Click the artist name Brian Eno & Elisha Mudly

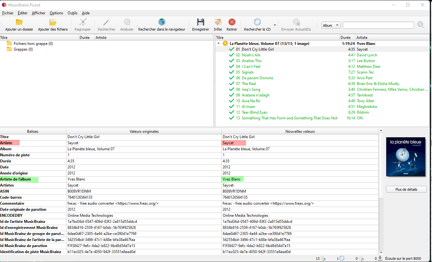(378, 84)
